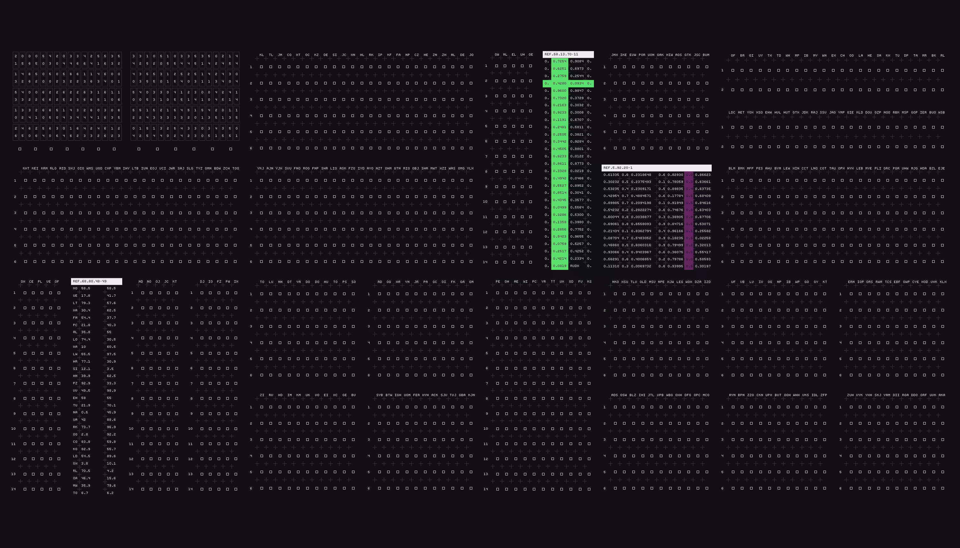Click the JMX column header label
960x548 pixels.
click(x=615, y=55)
